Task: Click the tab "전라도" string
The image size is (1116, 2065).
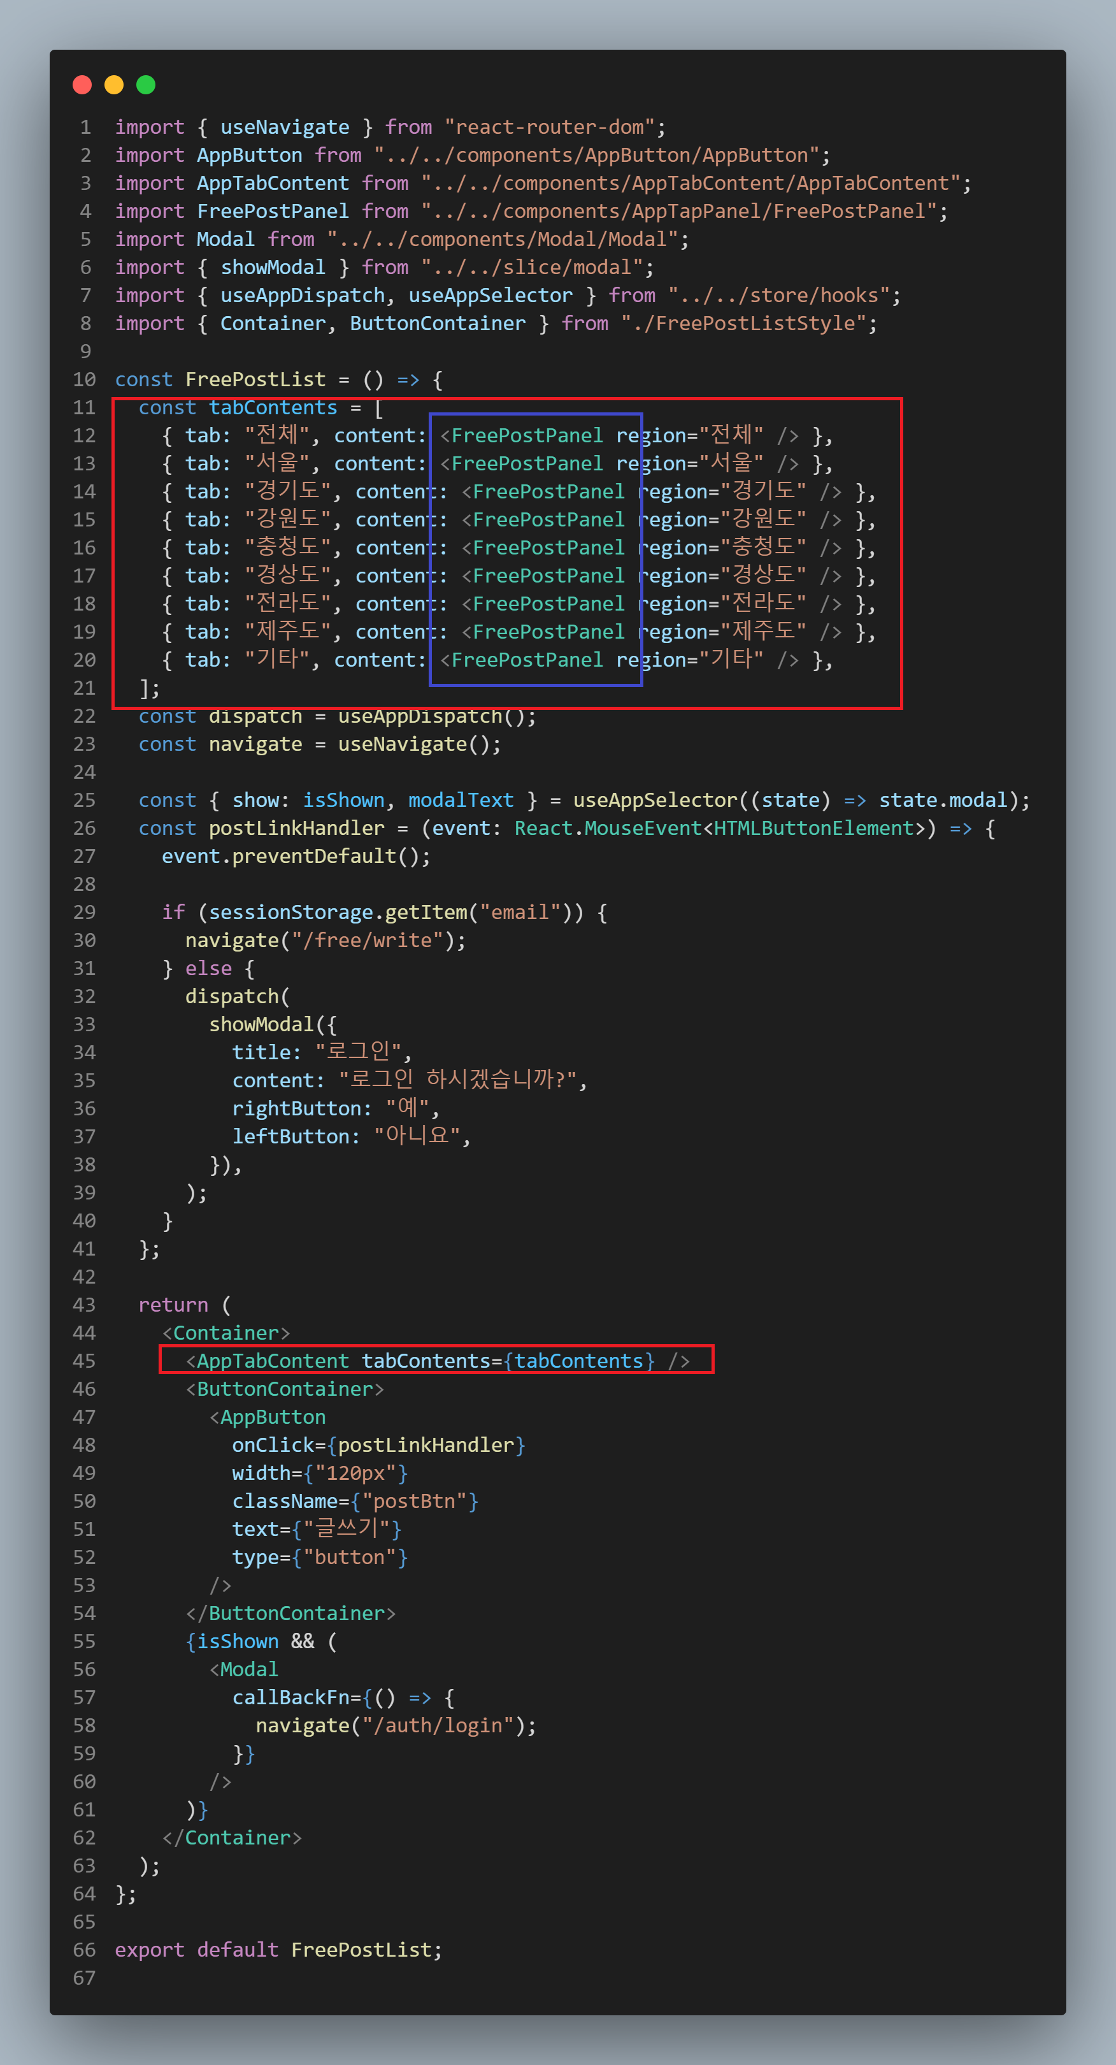Action: coord(288,604)
